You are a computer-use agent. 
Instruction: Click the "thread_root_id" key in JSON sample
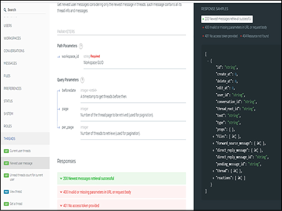pyautogui.click(x=228, y=109)
